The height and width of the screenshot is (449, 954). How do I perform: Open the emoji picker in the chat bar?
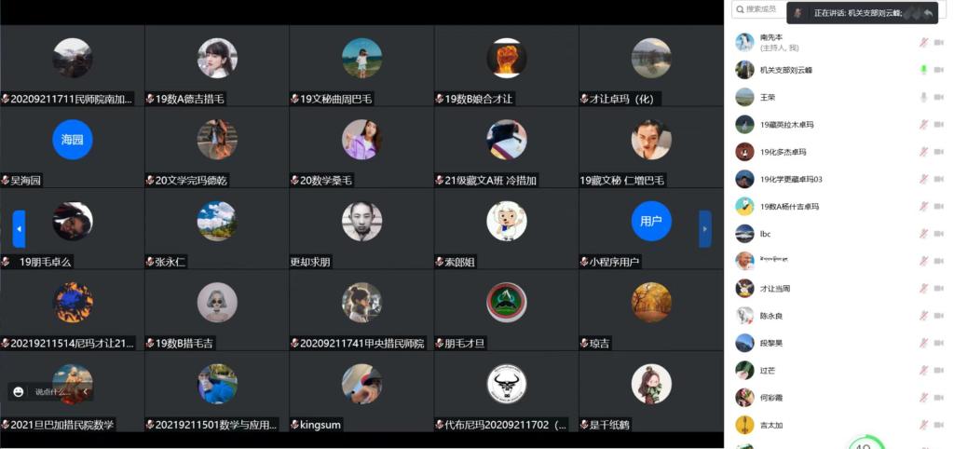tap(19, 392)
